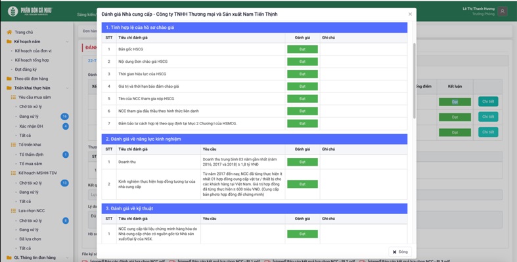Open Chờ tôi xử lý under Lựa chọn NCC
The height and width of the screenshot is (262, 517).
coord(30,221)
